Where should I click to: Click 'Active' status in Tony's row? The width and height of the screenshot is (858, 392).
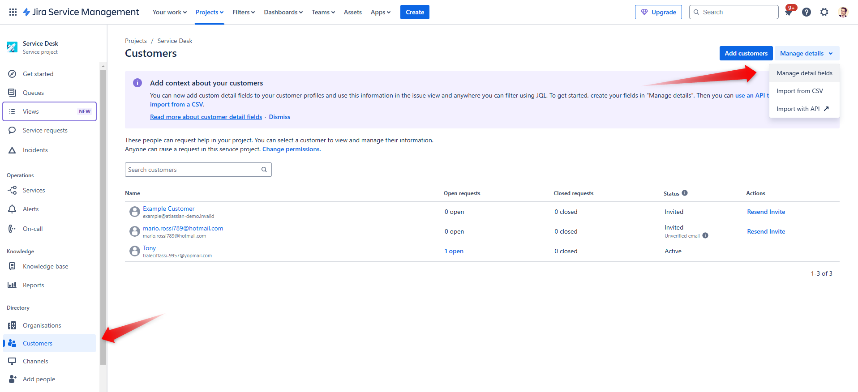673,251
